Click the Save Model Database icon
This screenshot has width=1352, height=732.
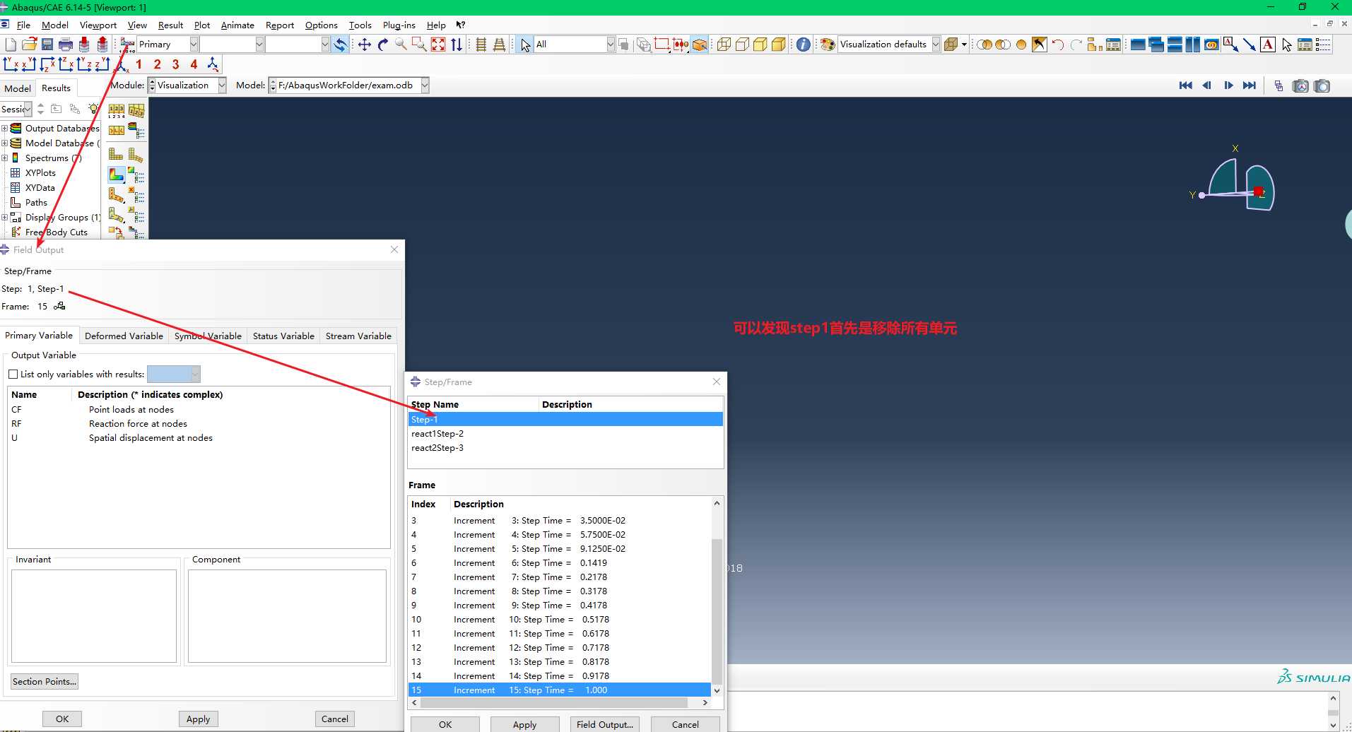coord(47,45)
